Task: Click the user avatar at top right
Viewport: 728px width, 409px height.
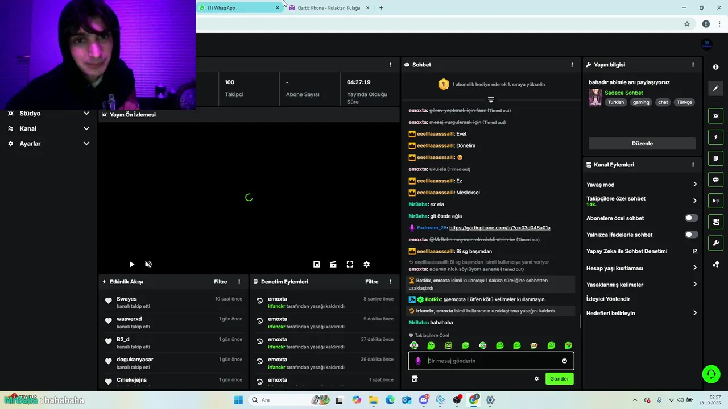Action: point(707,44)
